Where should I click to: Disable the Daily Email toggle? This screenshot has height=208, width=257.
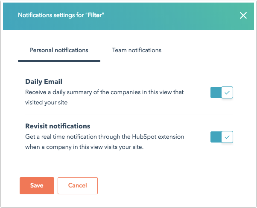[222, 92]
